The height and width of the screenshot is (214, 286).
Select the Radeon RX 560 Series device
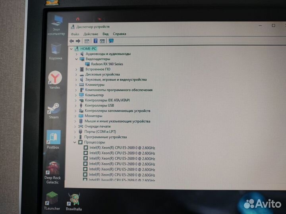click(x=107, y=64)
